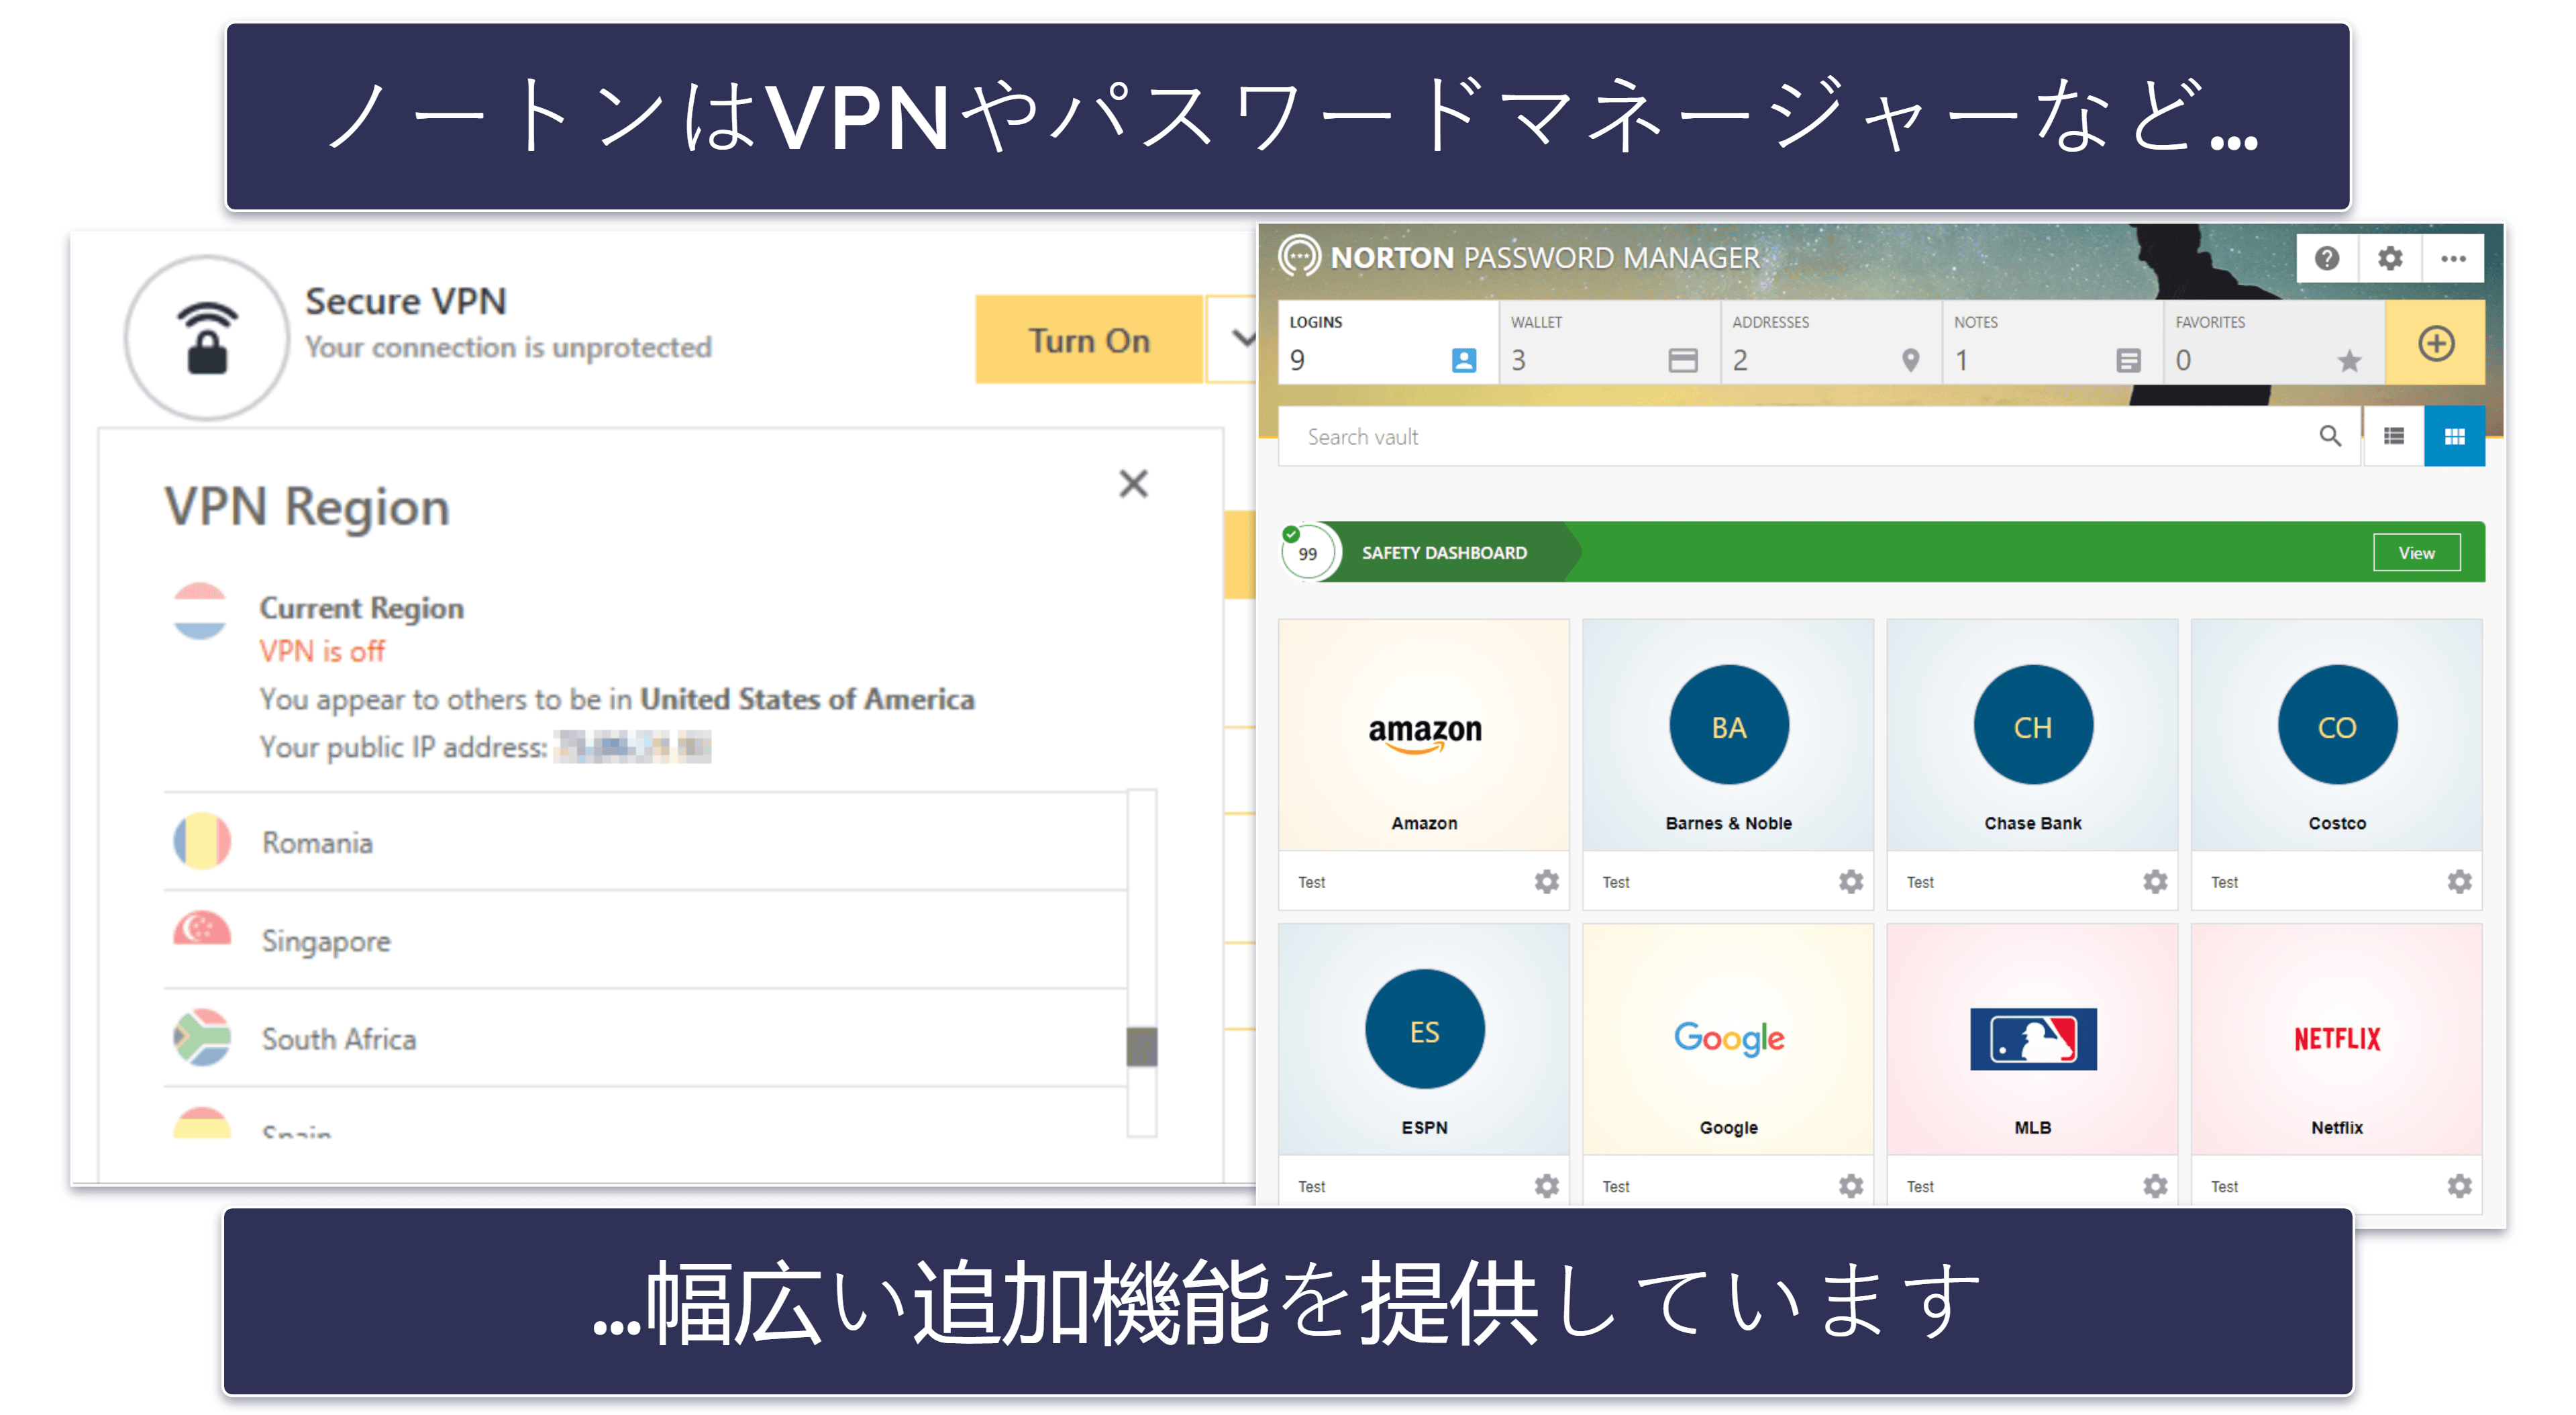Screen dimensions: 2576x1415
Task: Close the VPN Region panel
Action: (1133, 485)
